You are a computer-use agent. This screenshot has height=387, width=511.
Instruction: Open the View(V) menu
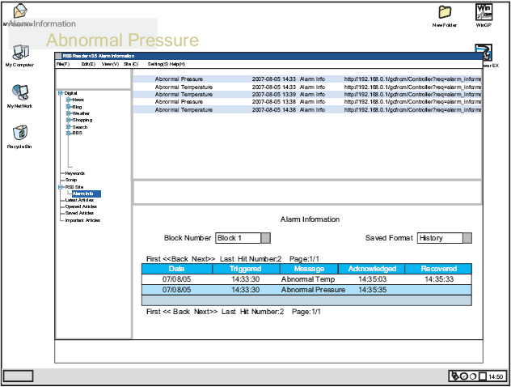(x=110, y=64)
